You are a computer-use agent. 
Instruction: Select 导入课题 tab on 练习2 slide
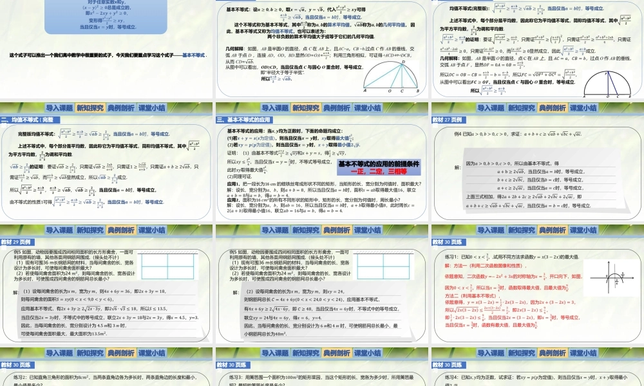[59, 353]
